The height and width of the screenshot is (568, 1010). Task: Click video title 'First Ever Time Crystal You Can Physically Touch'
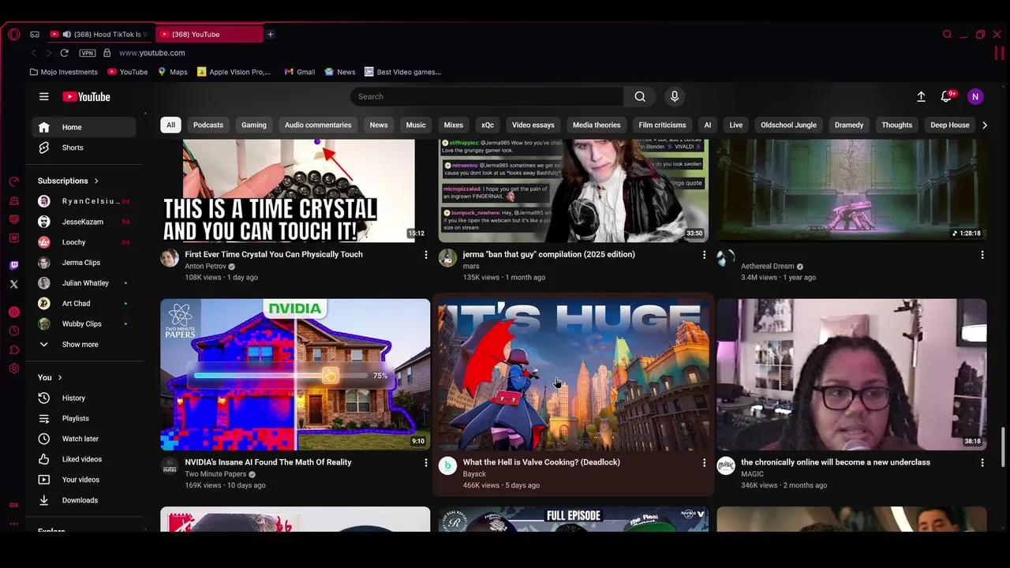point(274,254)
